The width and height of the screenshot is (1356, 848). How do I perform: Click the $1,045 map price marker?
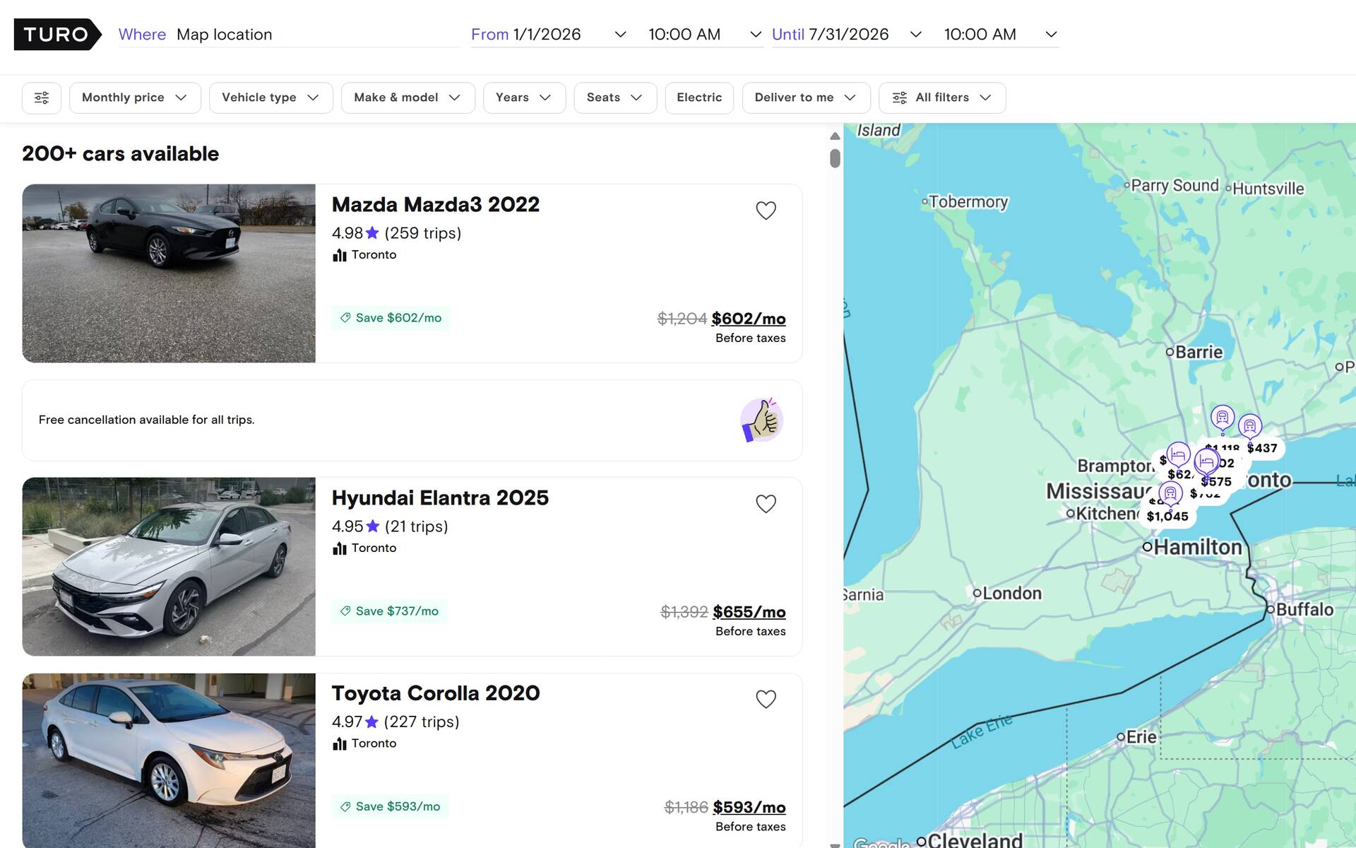coord(1167,516)
